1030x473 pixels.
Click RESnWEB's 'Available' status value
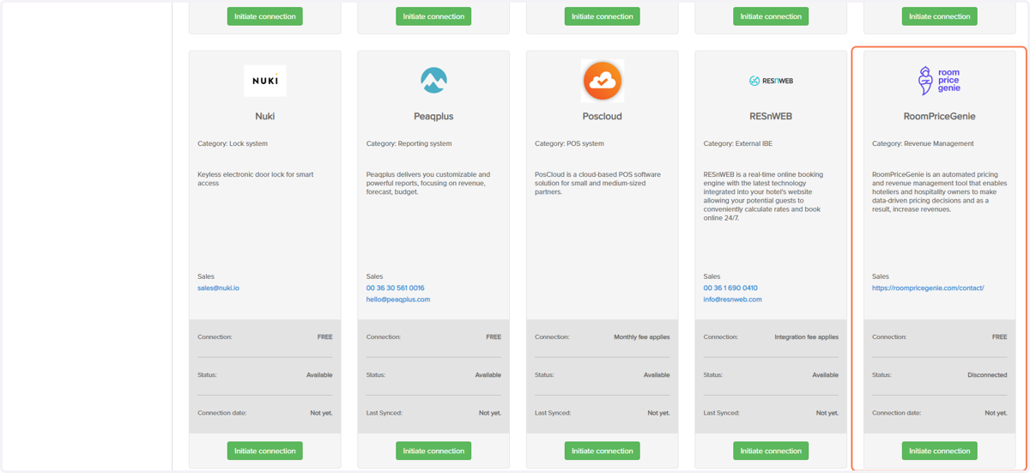pyautogui.click(x=825, y=375)
